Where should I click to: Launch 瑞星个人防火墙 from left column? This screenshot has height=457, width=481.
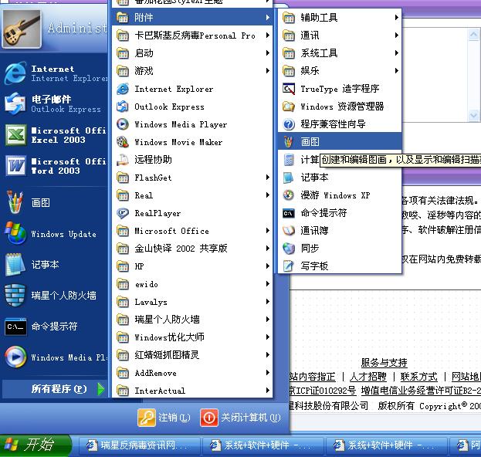pos(54,296)
